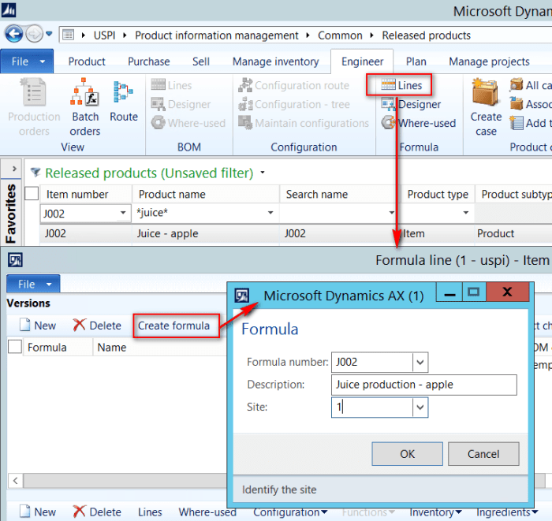
Task: Open the Site dropdown
Action: point(420,407)
